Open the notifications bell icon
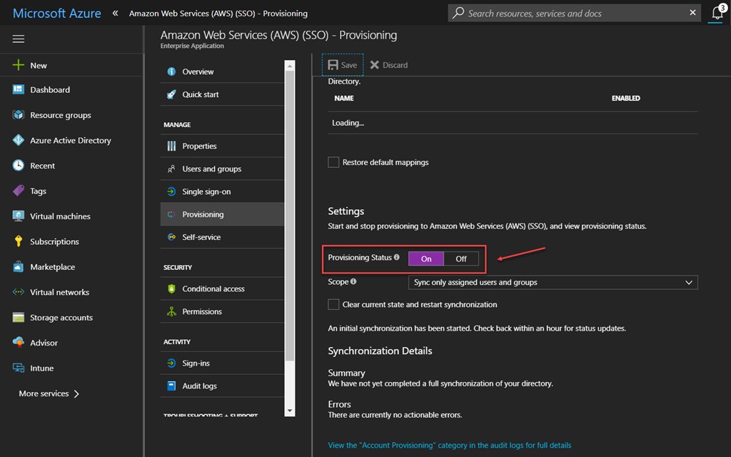This screenshot has width=731, height=457. (x=717, y=13)
